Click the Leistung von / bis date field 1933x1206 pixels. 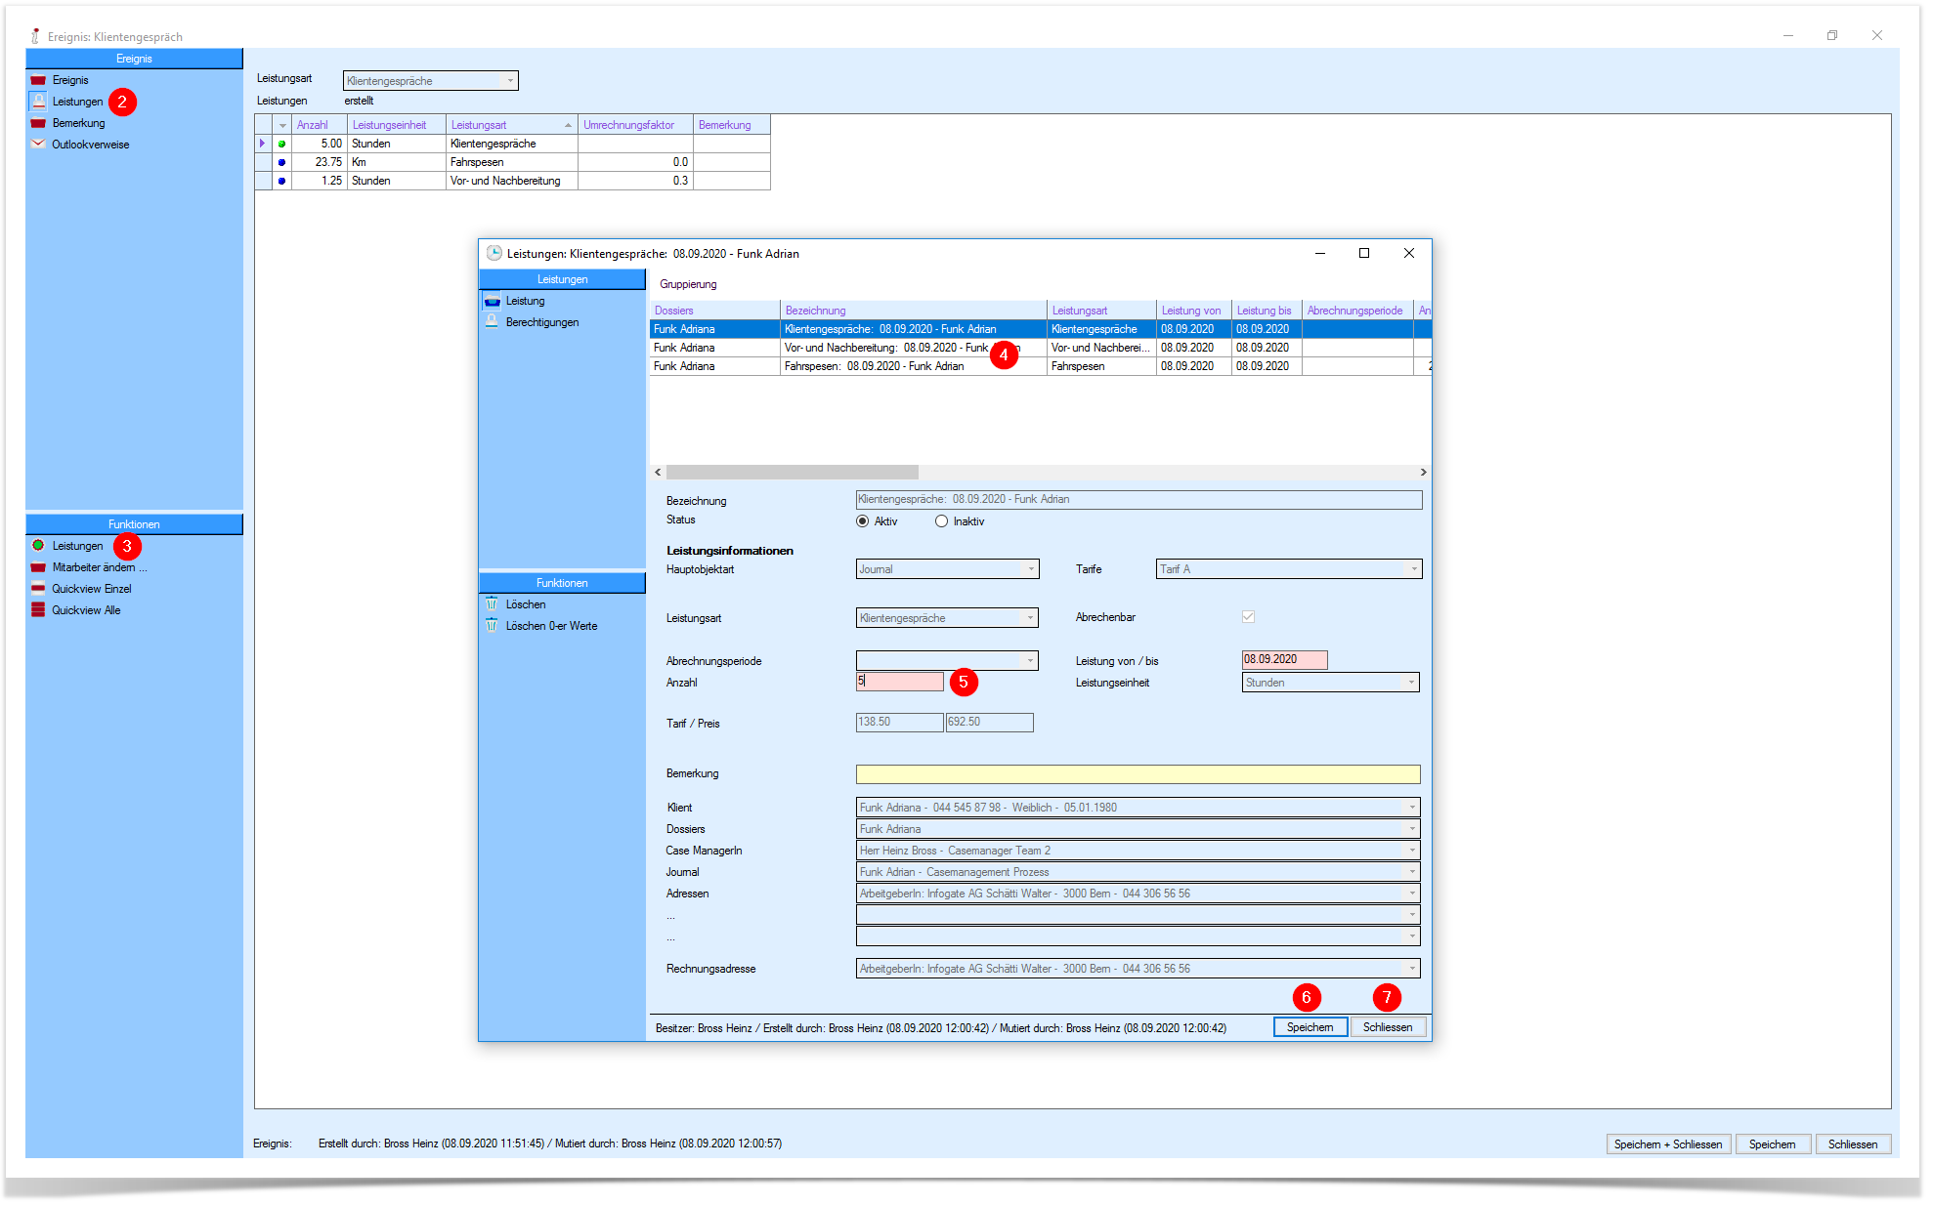(1284, 660)
